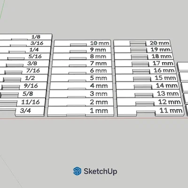Select the 15 mm block label

pyautogui.click(x=165, y=78)
